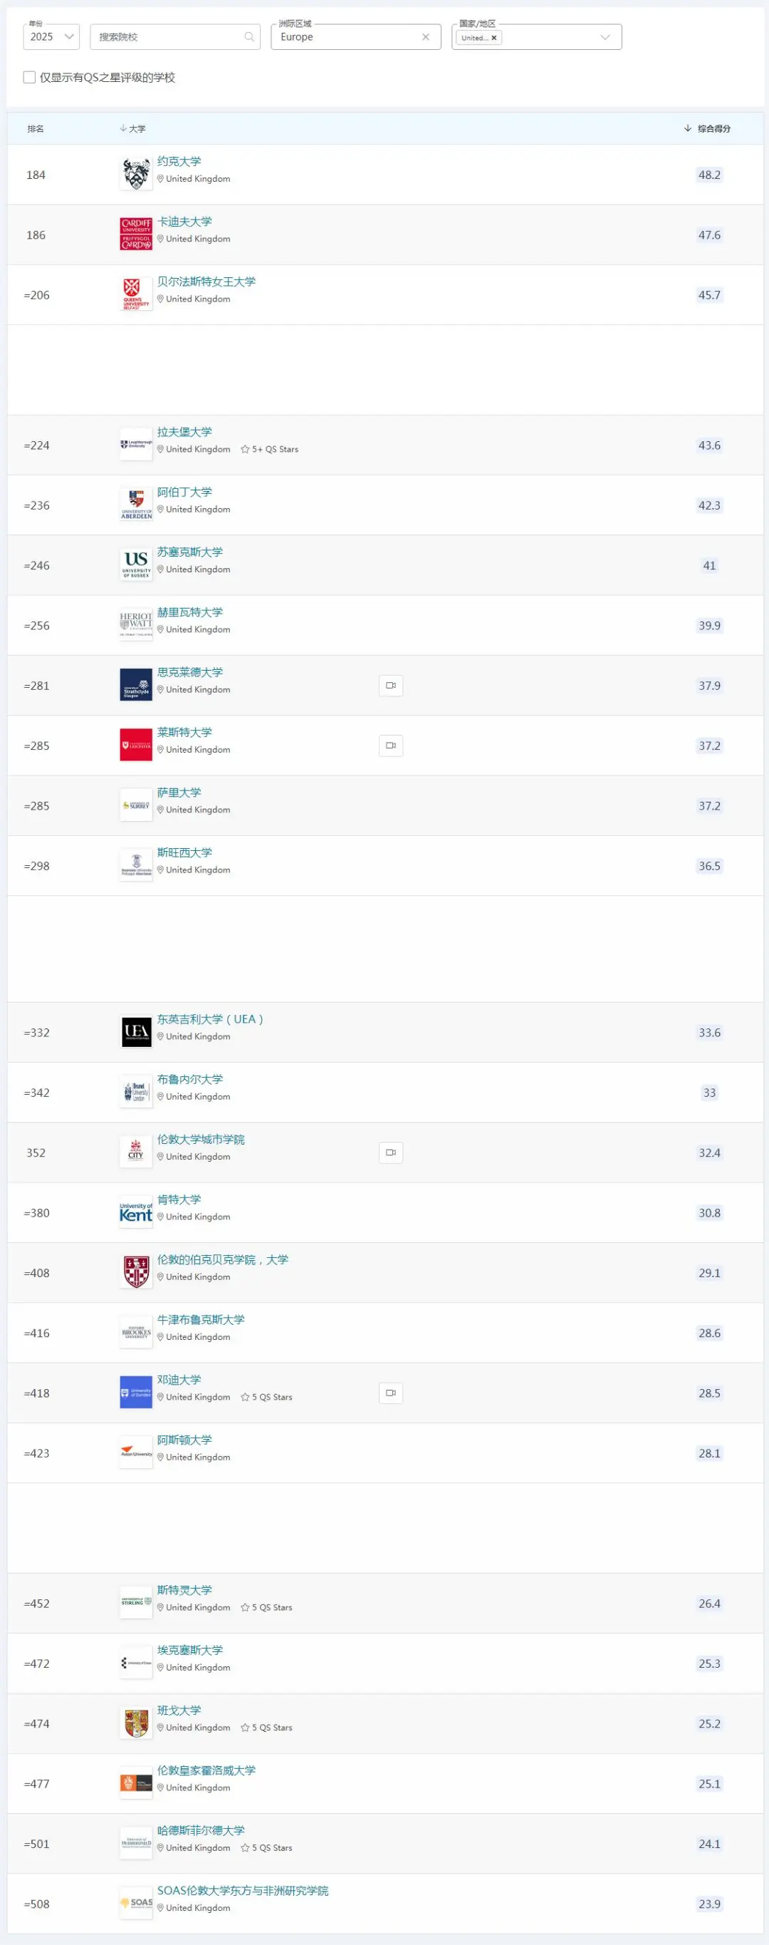Open video for 思克莱德大学
Viewport: 769px width, 1945px height.
pos(390,686)
